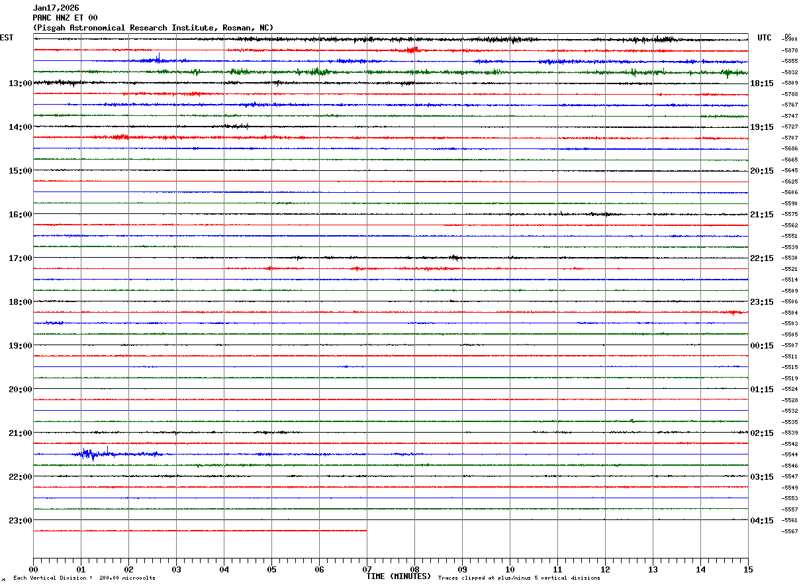Click the DC offset value -5809
This screenshot has width=801, height=587.
(790, 83)
